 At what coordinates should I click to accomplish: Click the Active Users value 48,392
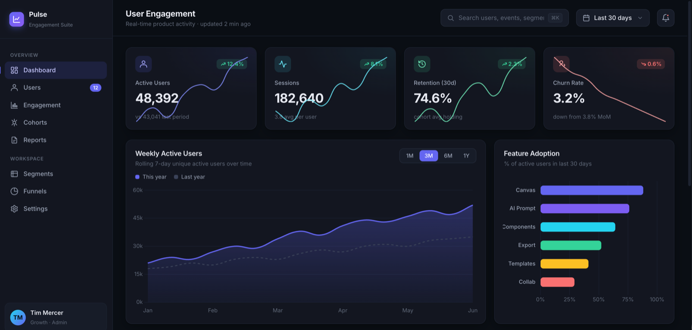click(157, 98)
